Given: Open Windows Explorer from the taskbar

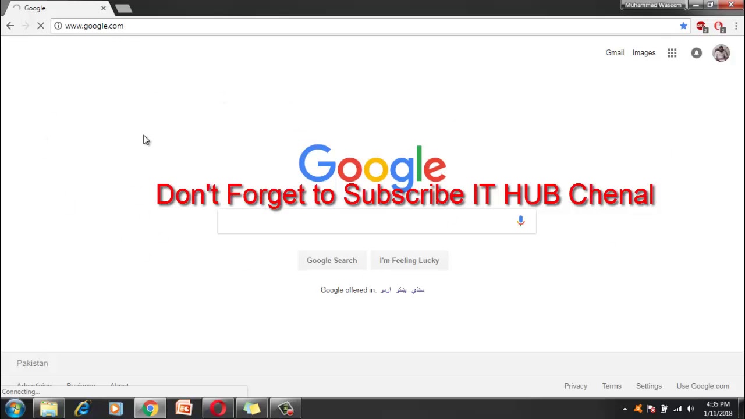Looking at the screenshot, I should [49, 409].
